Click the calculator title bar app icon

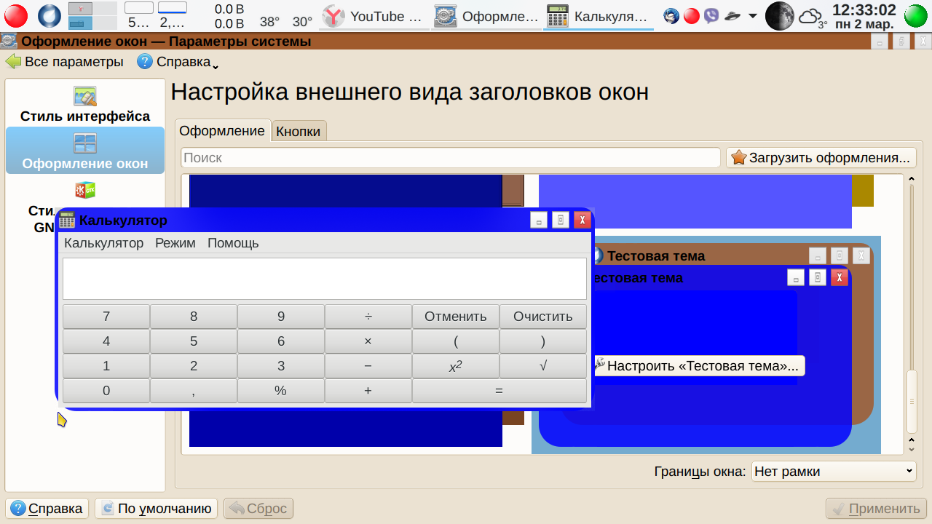click(x=67, y=221)
